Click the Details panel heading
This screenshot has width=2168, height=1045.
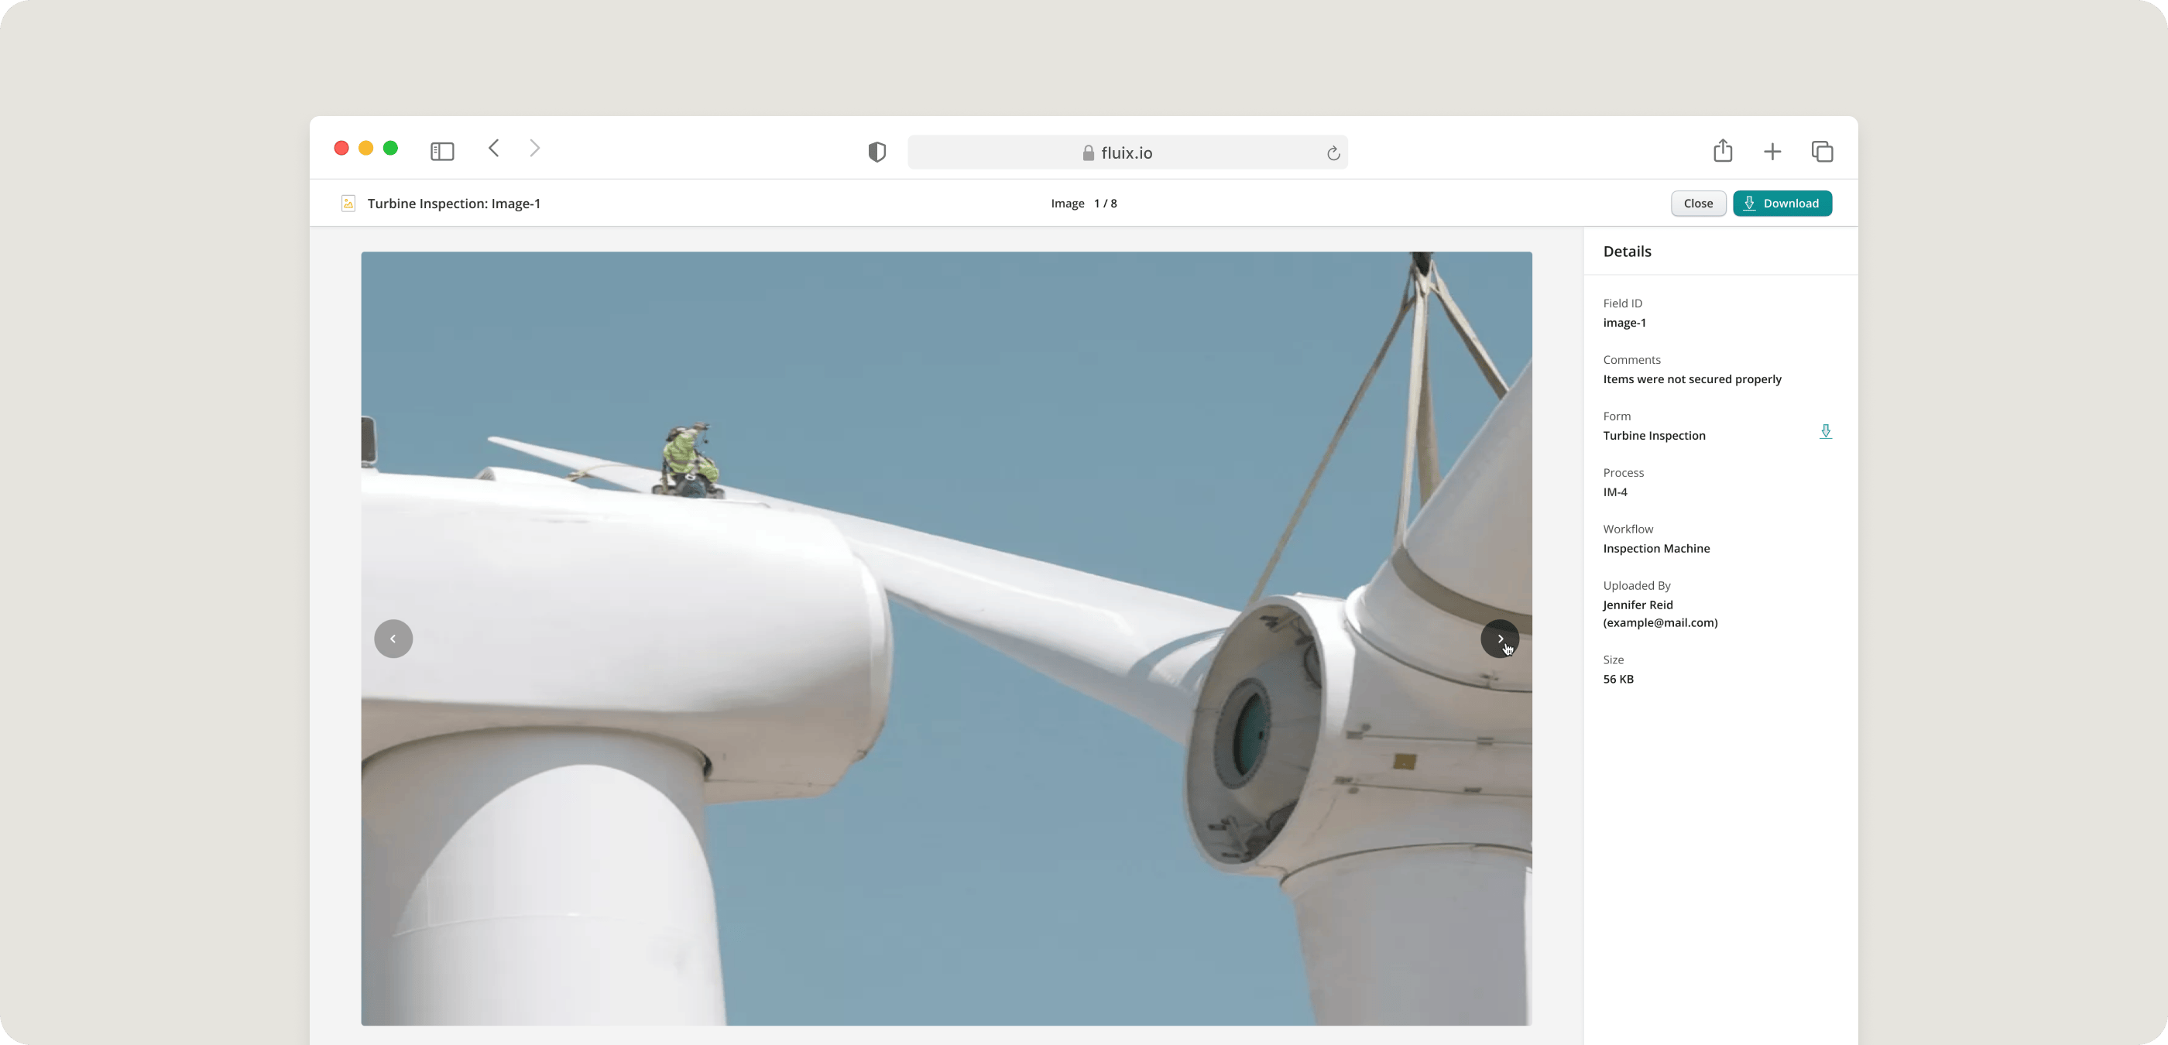(1626, 252)
